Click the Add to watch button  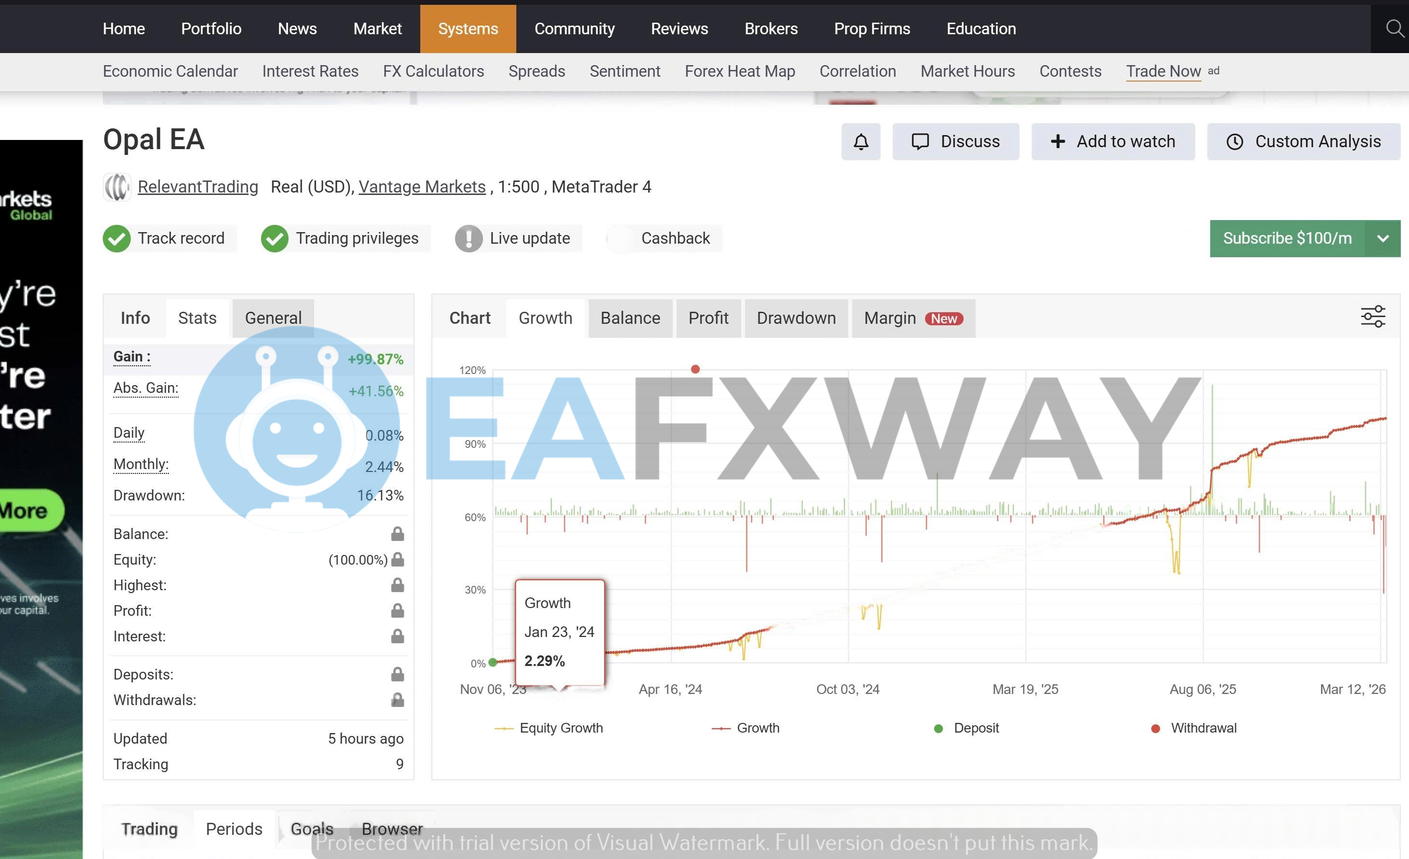pos(1113,141)
